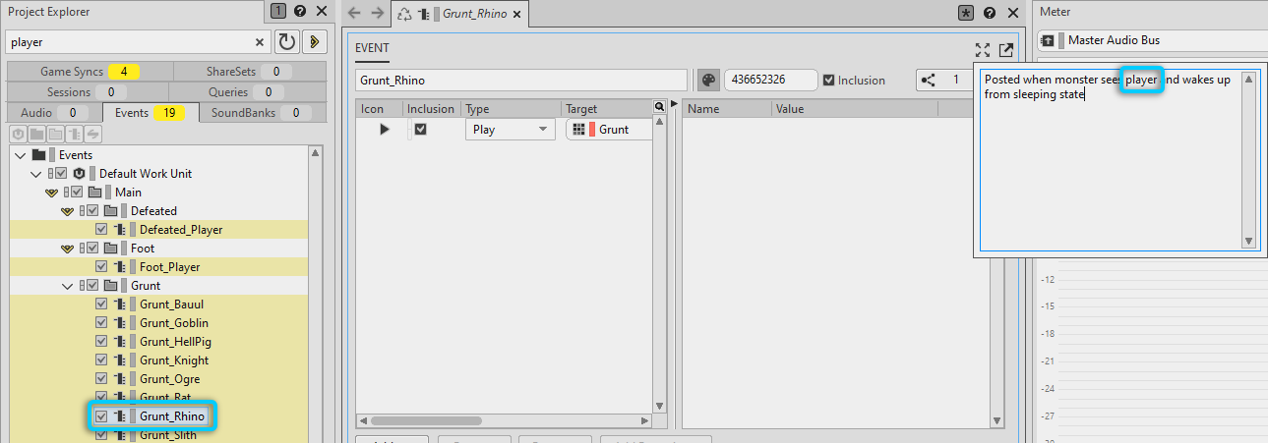1268x443 pixels.
Task: Refresh the Project Explorer search results
Action: pyautogui.click(x=287, y=42)
